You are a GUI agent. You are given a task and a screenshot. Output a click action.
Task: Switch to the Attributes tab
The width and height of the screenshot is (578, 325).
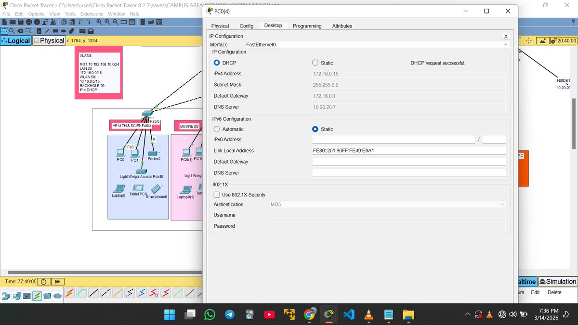tap(342, 26)
